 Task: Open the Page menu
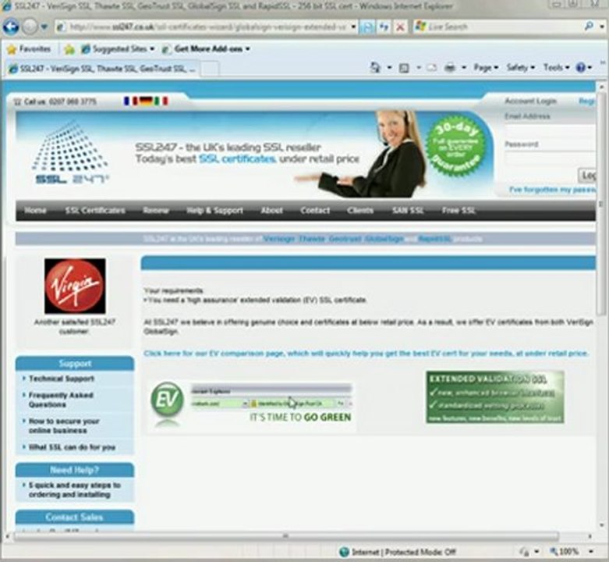[486, 68]
